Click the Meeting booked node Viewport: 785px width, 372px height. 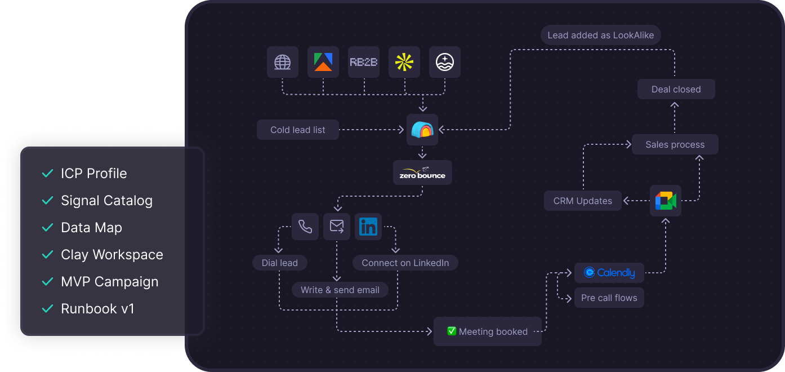point(488,331)
